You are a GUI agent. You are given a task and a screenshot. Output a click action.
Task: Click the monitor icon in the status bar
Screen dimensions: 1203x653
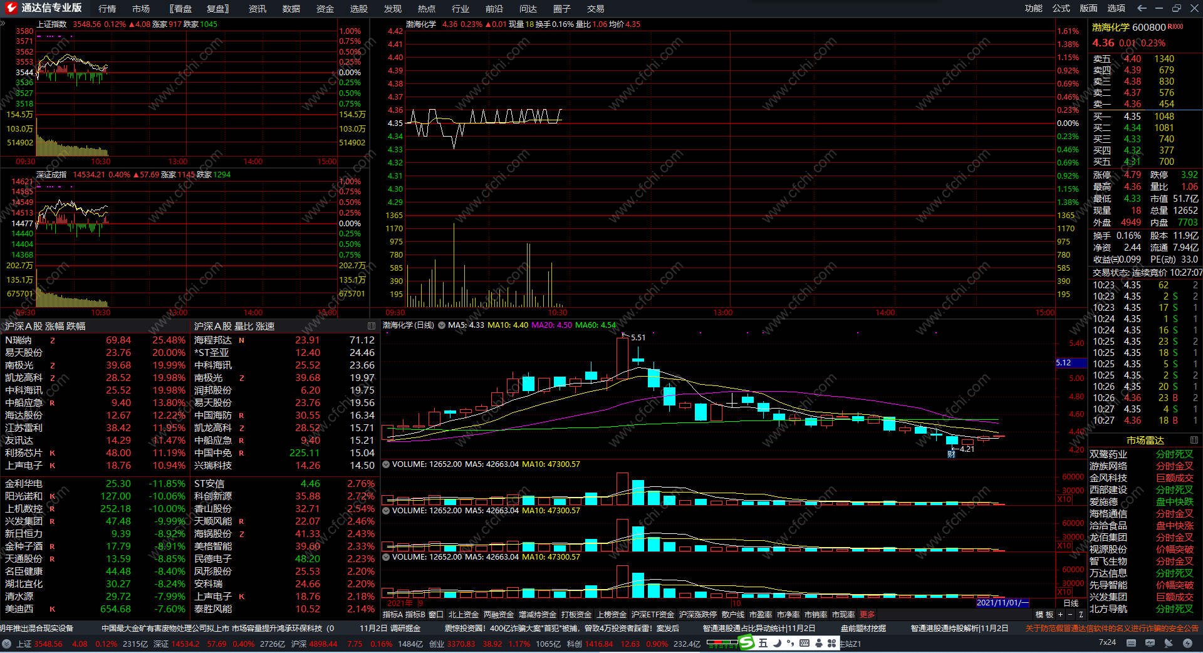tap(1150, 643)
